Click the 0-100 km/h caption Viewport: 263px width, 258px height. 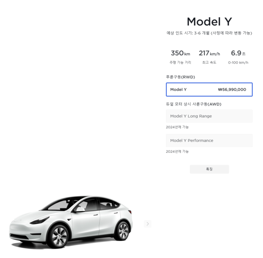(238, 62)
